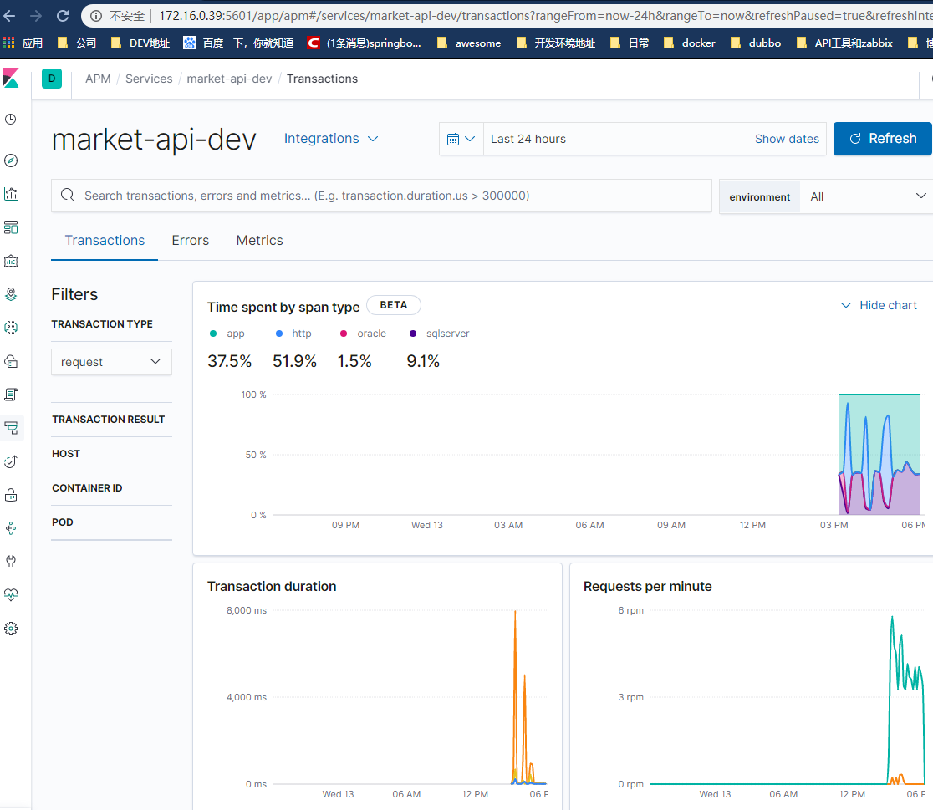Switch to the Errors tab
This screenshot has width=933, height=810.
(x=190, y=240)
